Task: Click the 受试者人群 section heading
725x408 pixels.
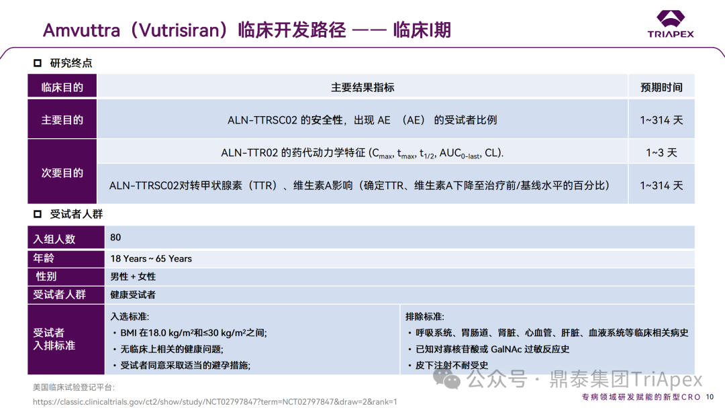Action: click(77, 214)
